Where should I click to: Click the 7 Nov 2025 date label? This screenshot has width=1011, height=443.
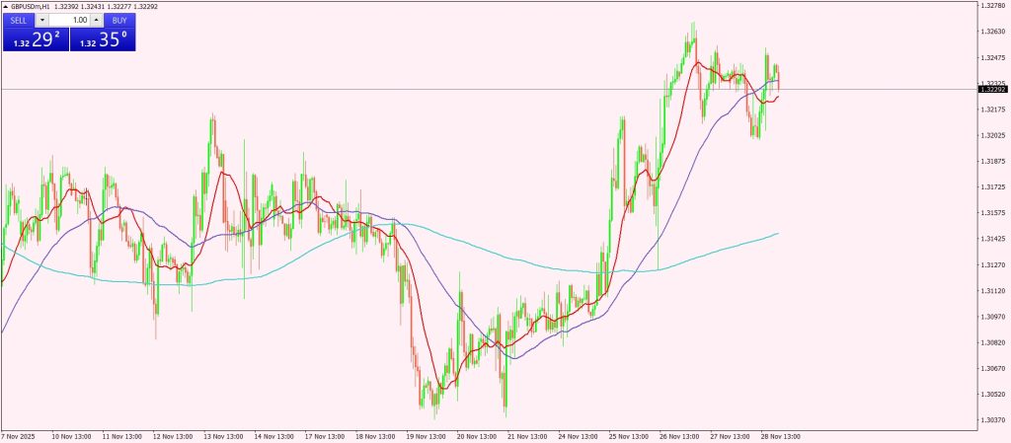[x=18, y=436]
